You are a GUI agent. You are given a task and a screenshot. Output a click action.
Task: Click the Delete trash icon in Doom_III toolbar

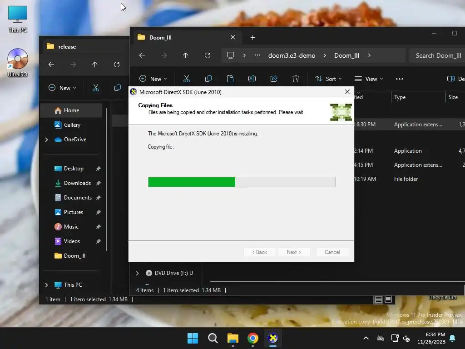[295, 79]
